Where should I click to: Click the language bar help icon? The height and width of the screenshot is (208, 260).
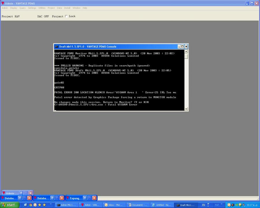(208, 204)
